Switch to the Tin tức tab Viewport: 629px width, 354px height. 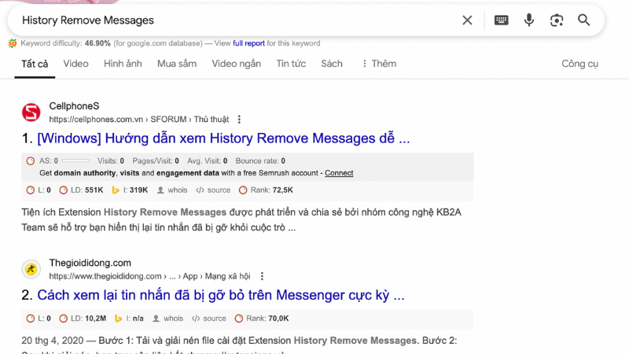291,64
